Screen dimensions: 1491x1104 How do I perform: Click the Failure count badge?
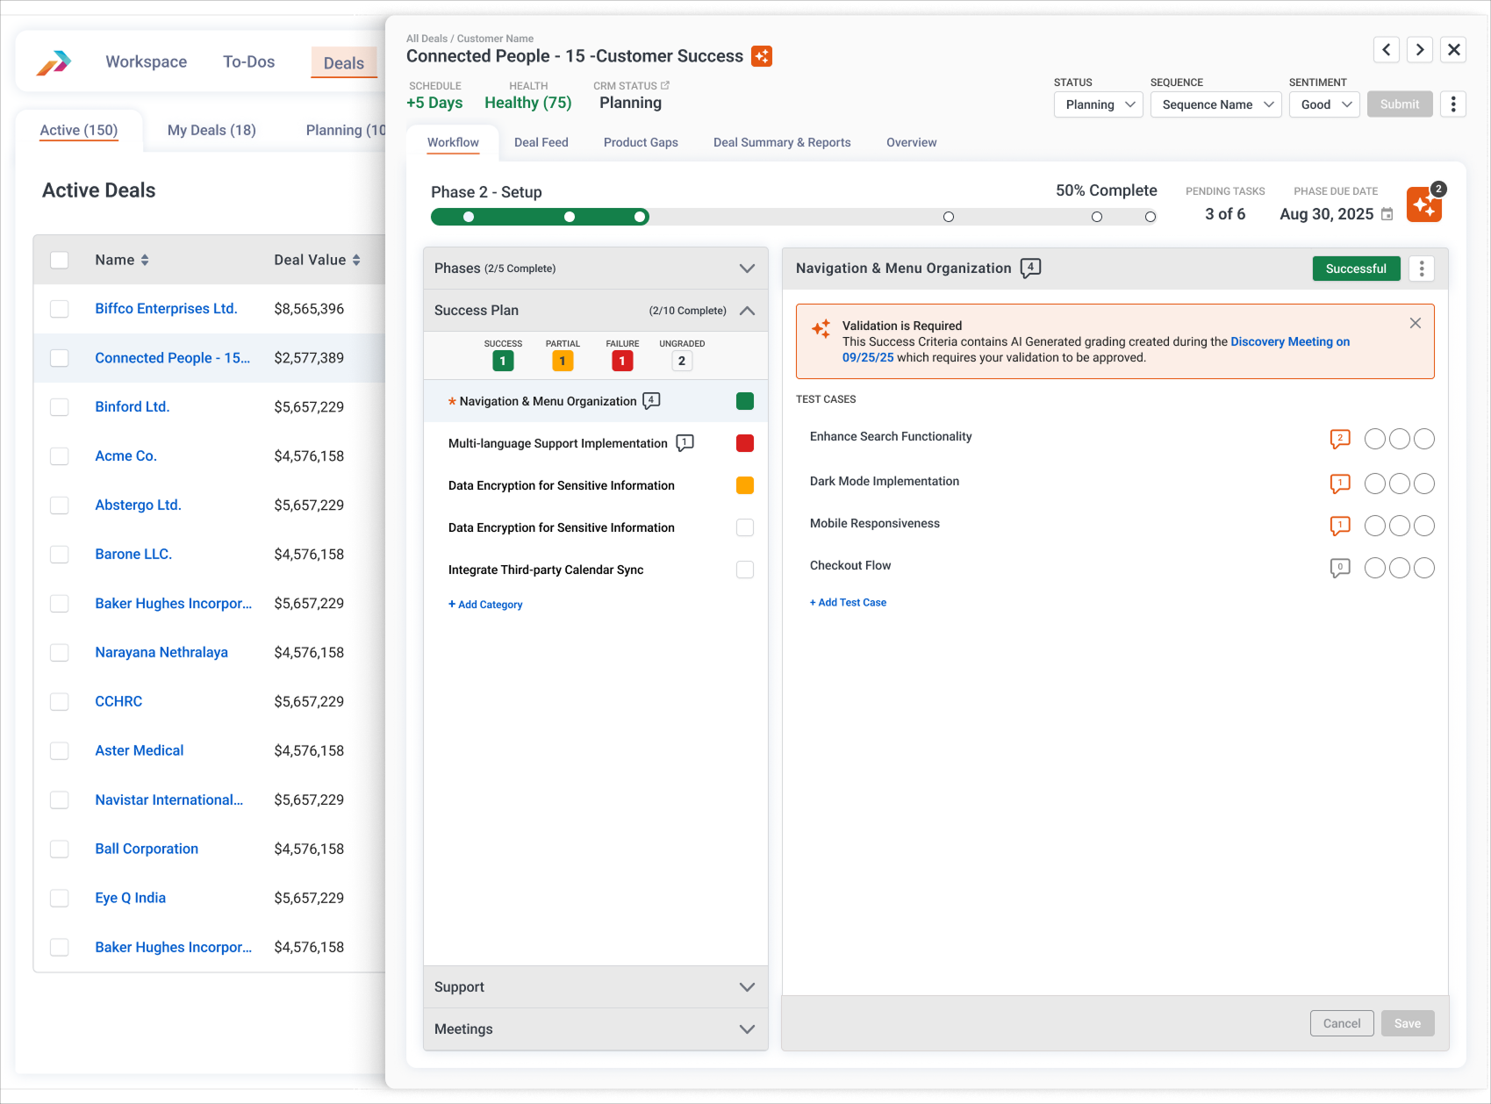(622, 361)
